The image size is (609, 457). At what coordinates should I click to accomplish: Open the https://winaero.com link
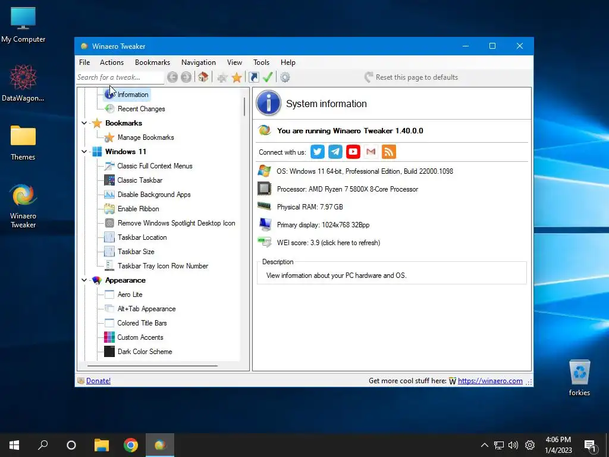pos(490,381)
